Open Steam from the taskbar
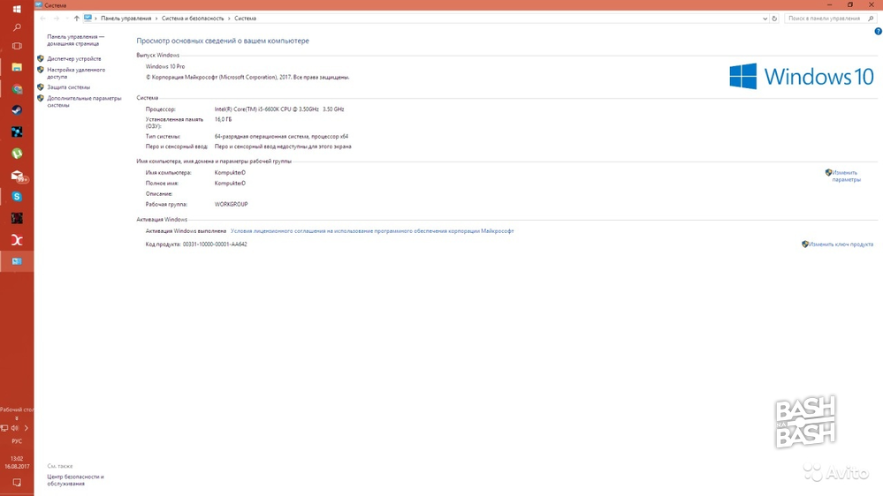 [x=17, y=110]
